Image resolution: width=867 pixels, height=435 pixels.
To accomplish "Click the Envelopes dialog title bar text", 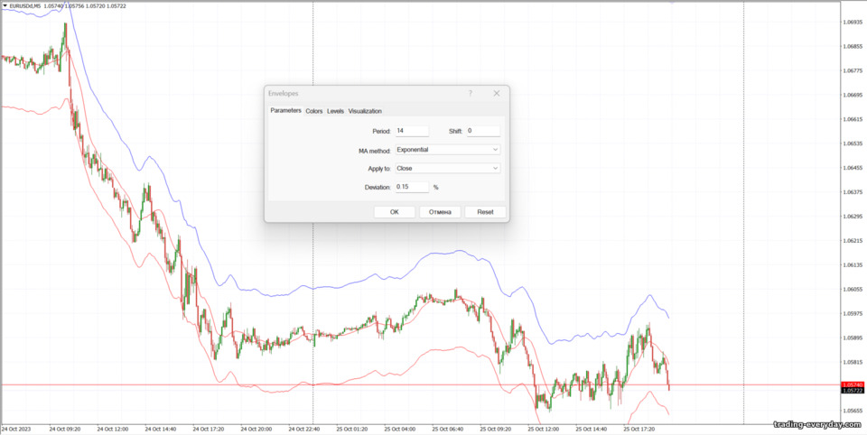I will pyautogui.click(x=283, y=94).
